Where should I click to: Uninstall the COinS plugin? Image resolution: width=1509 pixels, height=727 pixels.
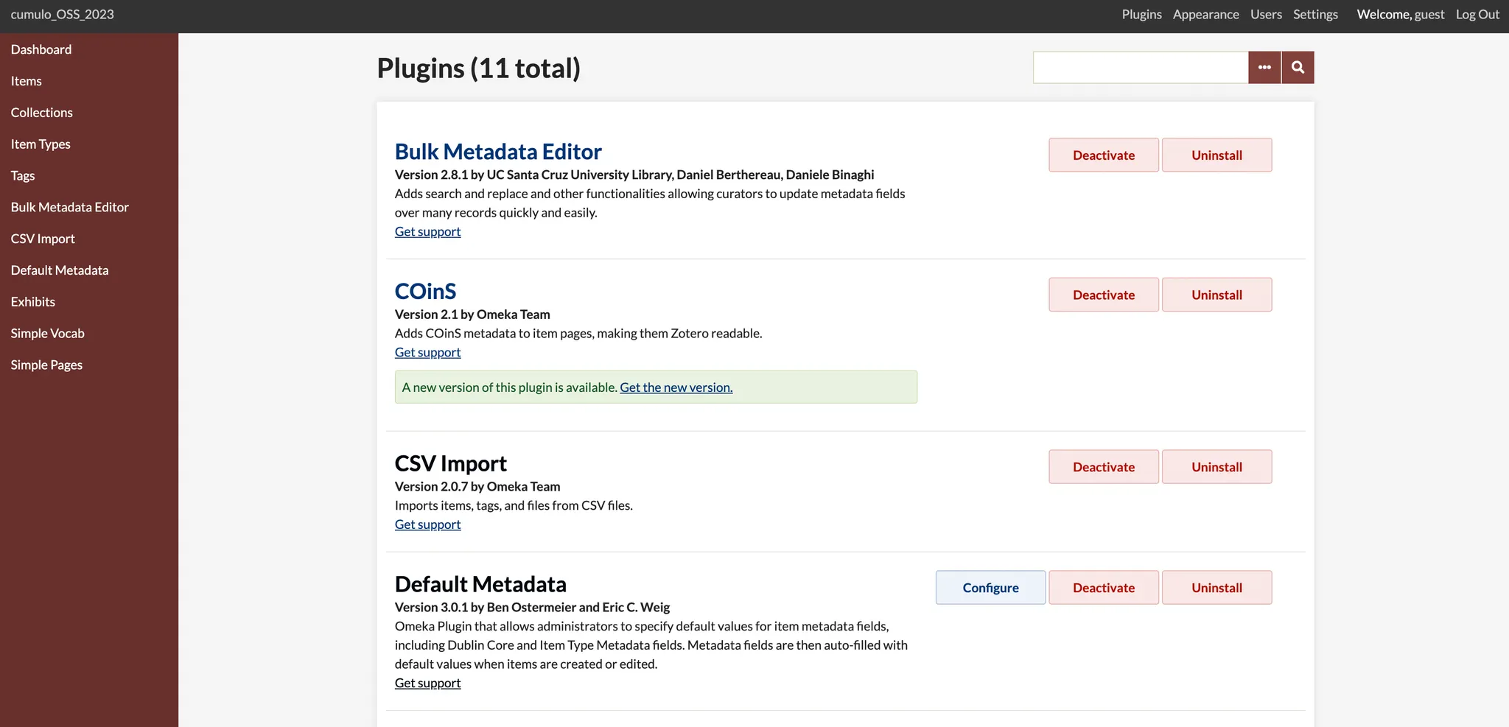click(1216, 295)
